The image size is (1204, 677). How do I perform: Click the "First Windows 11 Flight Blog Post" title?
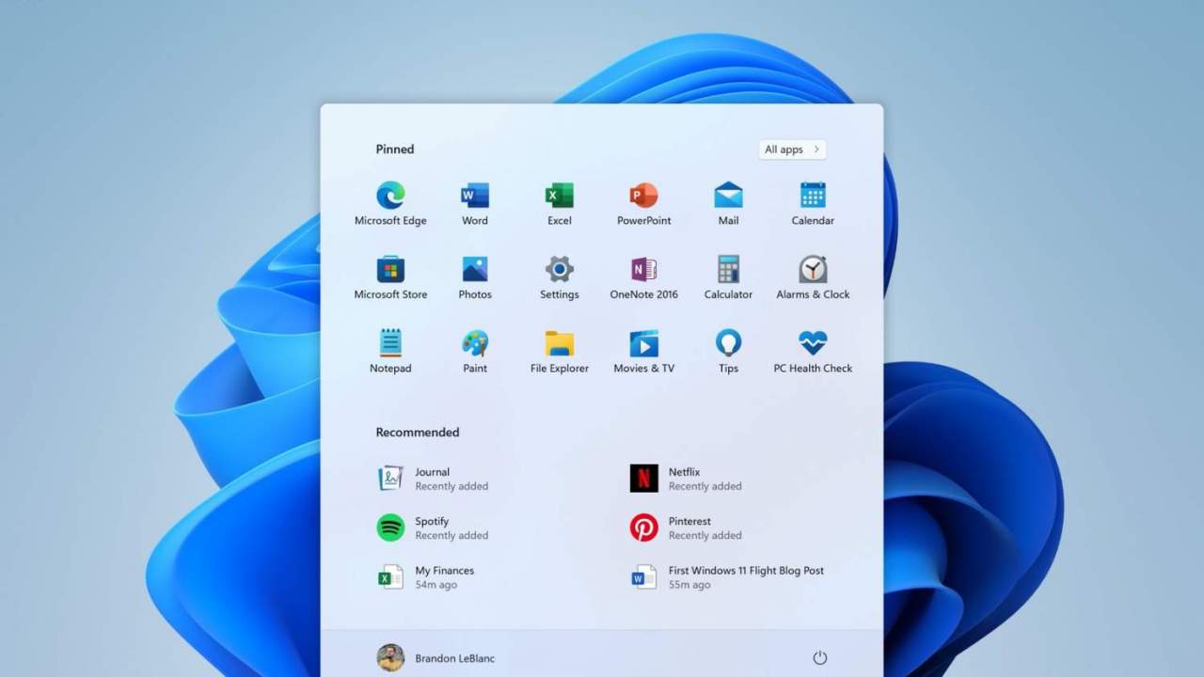pyautogui.click(x=746, y=571)
